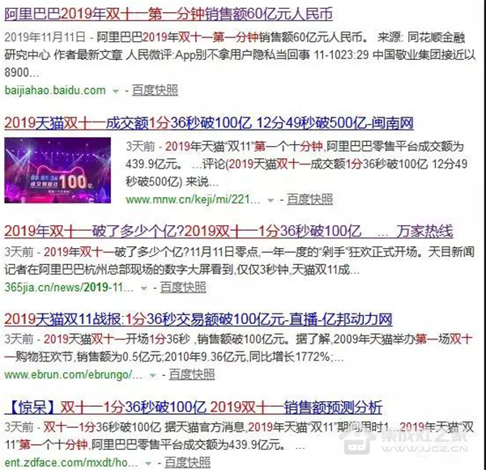Click the snippet line starting with 研究中心 作者最新文章
The height and width of the screenshot is (470, 486).
(x=240, y=55)
